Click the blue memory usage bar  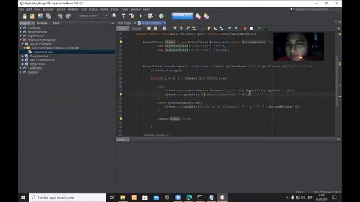point(183,16)
